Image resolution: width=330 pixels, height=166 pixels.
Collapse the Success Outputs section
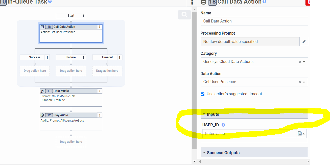254,153
